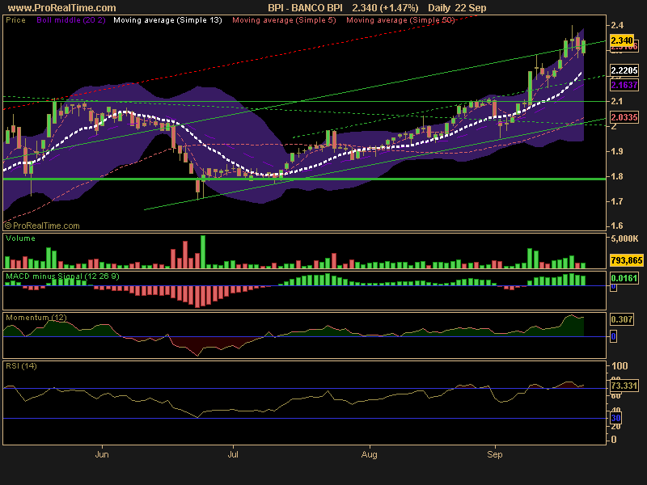This screenshot has width=647, height=485.
Task: Click the white 2.2205 moving average tag
Action: tap(624, 70)
